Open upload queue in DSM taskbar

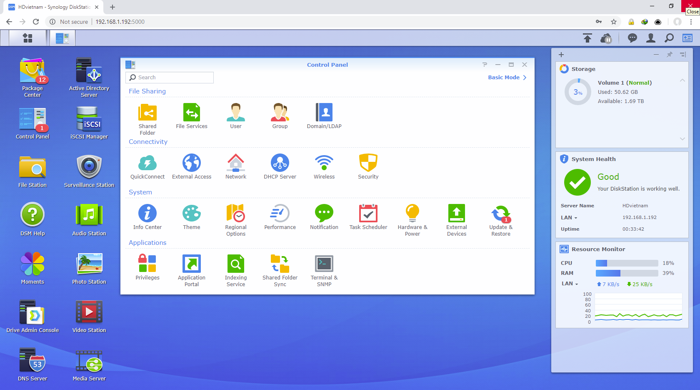click(587, 38)
